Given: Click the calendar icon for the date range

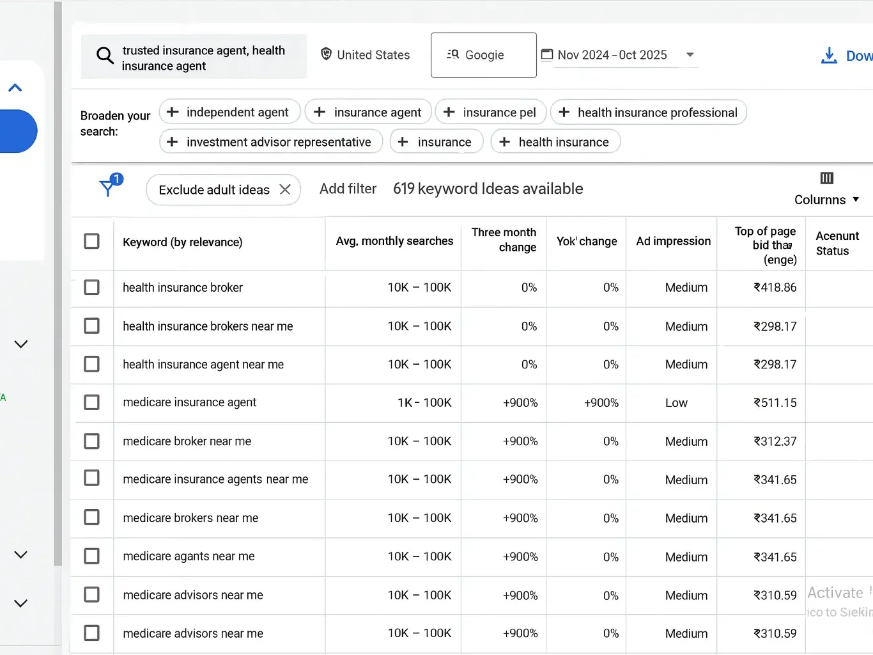Looking at the screenshot, I should (x=547, y=54).
